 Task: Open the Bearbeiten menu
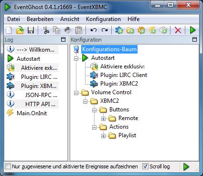coord(40,19)
